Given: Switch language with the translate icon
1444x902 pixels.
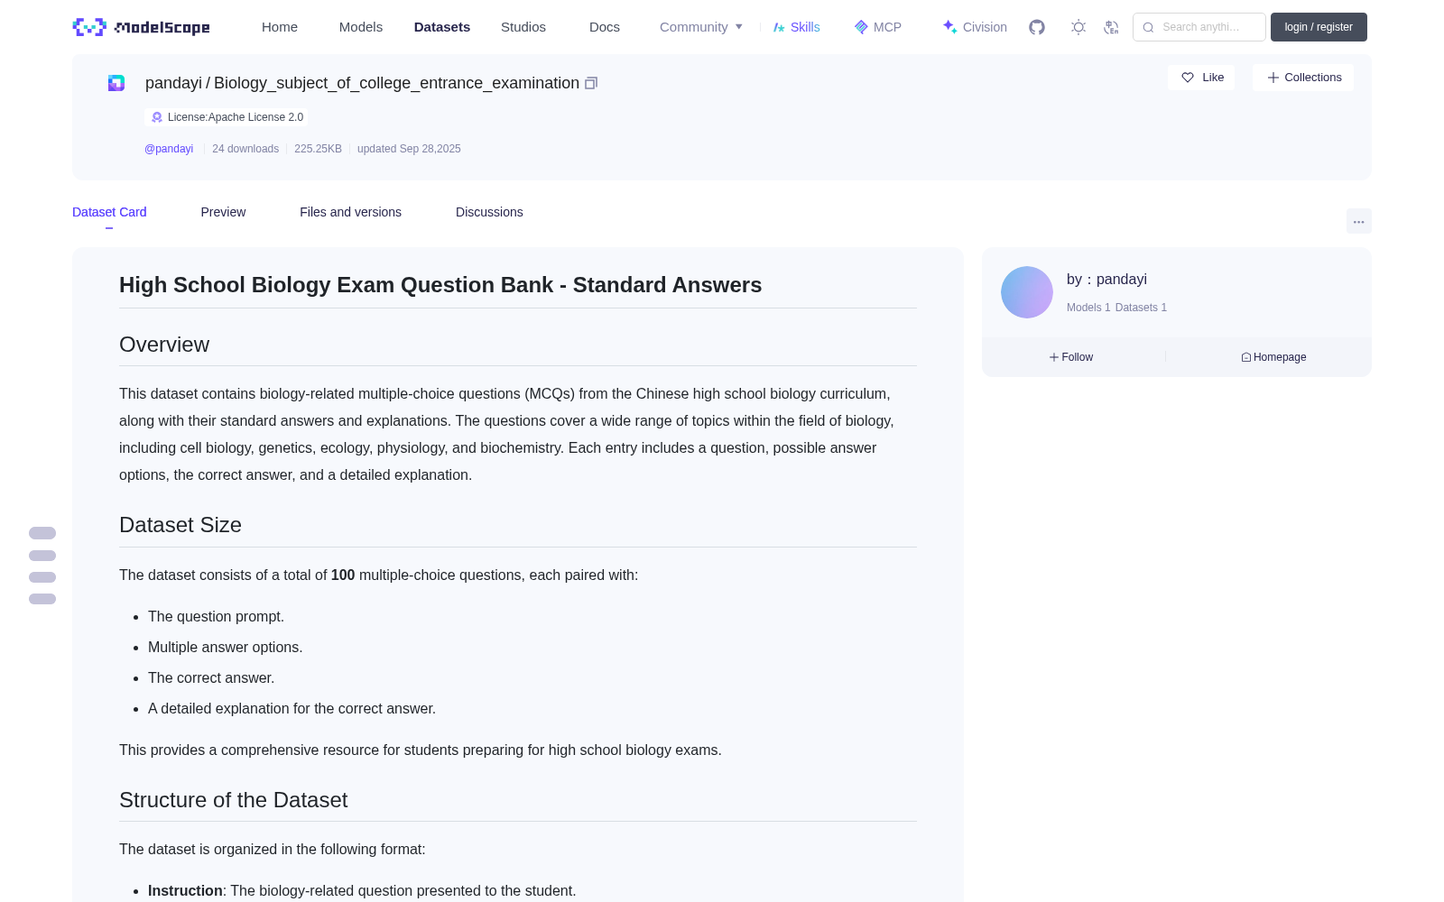Looking at the screenshot, I should point(1111,27).
